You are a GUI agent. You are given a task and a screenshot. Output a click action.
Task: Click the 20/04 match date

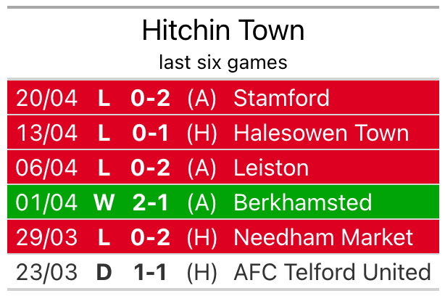pos(46,98)
